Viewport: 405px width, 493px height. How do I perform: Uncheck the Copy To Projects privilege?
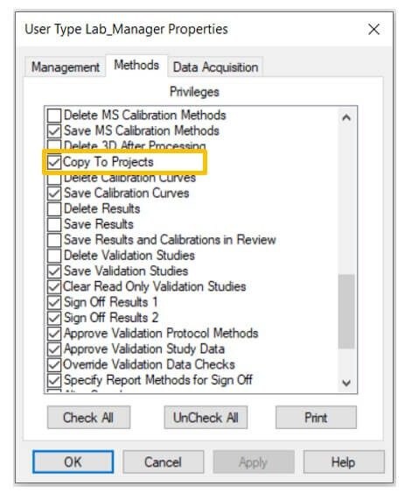[54, 162]
